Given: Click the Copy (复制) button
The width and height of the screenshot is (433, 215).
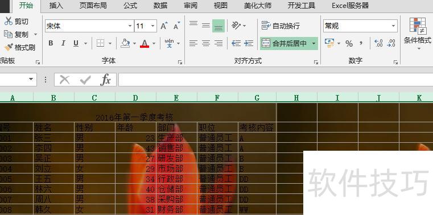Looking at the screenshot, I should 17,35.
